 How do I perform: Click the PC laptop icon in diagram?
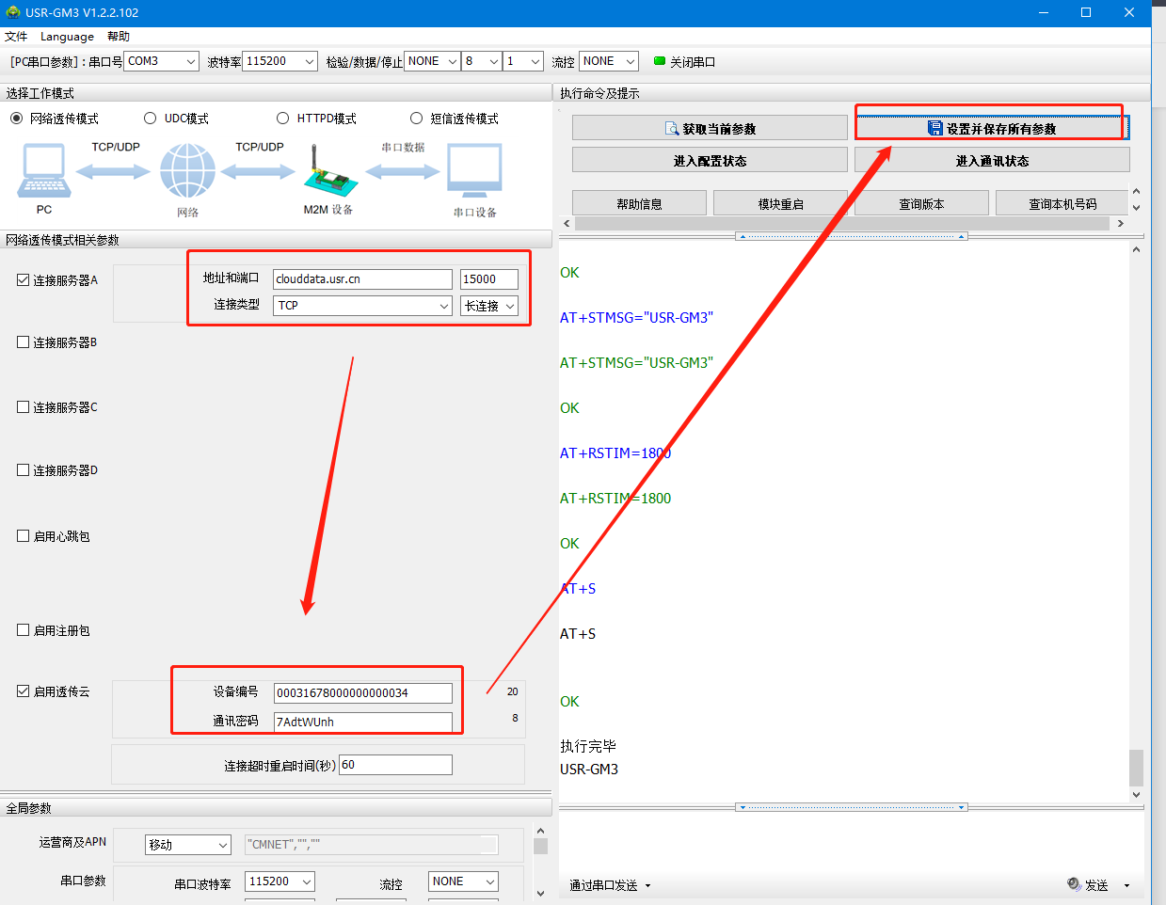[43, 170]
